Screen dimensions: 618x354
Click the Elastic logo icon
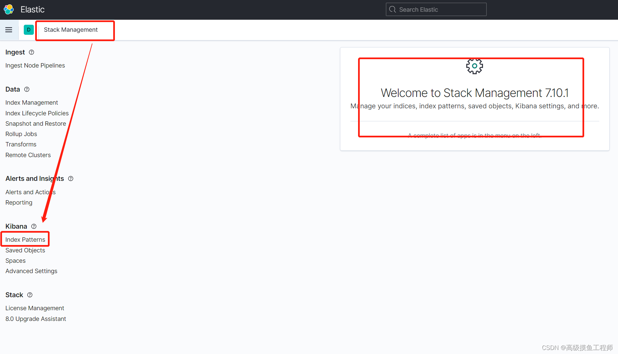tap(9, 9)
